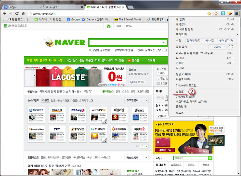
Task: Choose 새 시크릿 창(I) from the menu
Action: (x=184, y=29)
